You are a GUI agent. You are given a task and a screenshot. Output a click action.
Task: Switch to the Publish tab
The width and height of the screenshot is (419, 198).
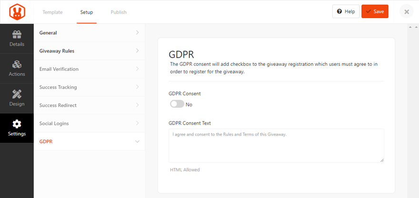point(119,12)
